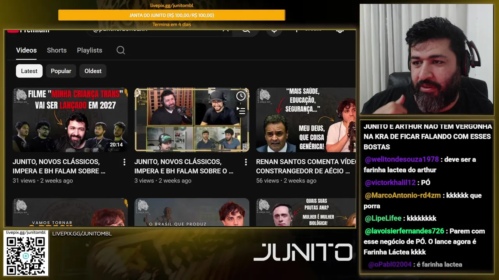Open 'Quais suas pautas Ana?' thumbnail

tap(306, 212)
